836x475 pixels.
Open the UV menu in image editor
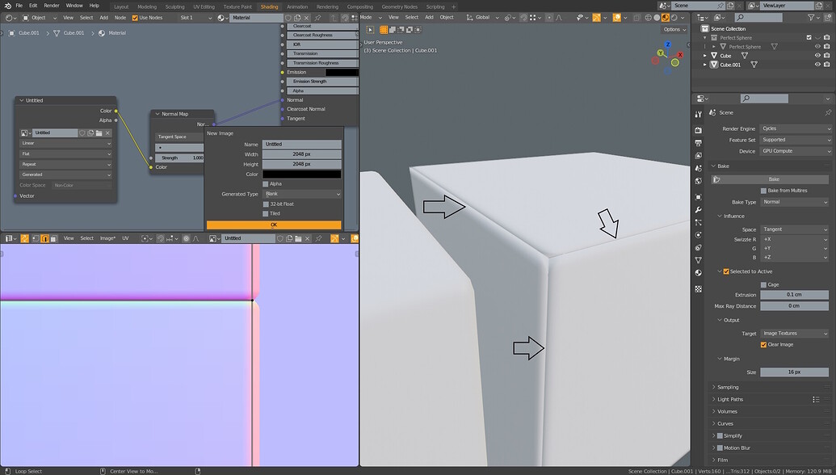pos(126,238)
